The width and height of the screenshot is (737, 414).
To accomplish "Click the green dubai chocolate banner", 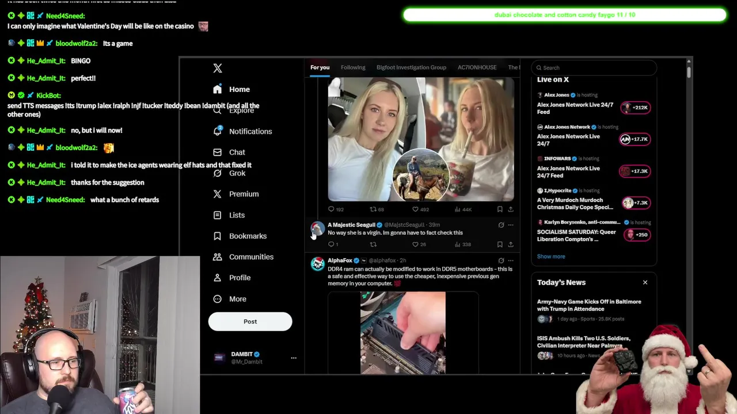I will (x=565, y=15).
